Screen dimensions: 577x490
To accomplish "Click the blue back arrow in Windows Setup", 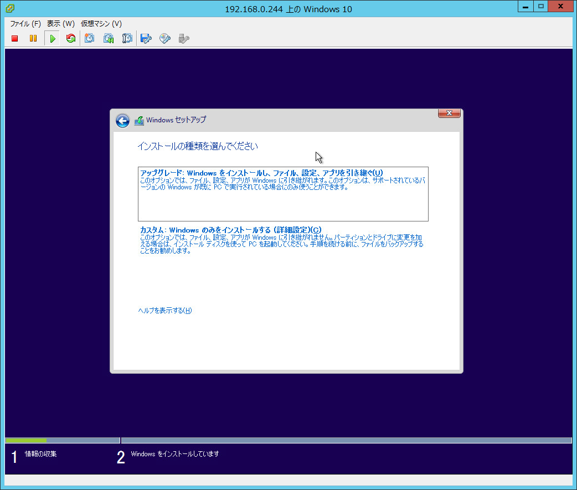I will click(x=122, y=121).
